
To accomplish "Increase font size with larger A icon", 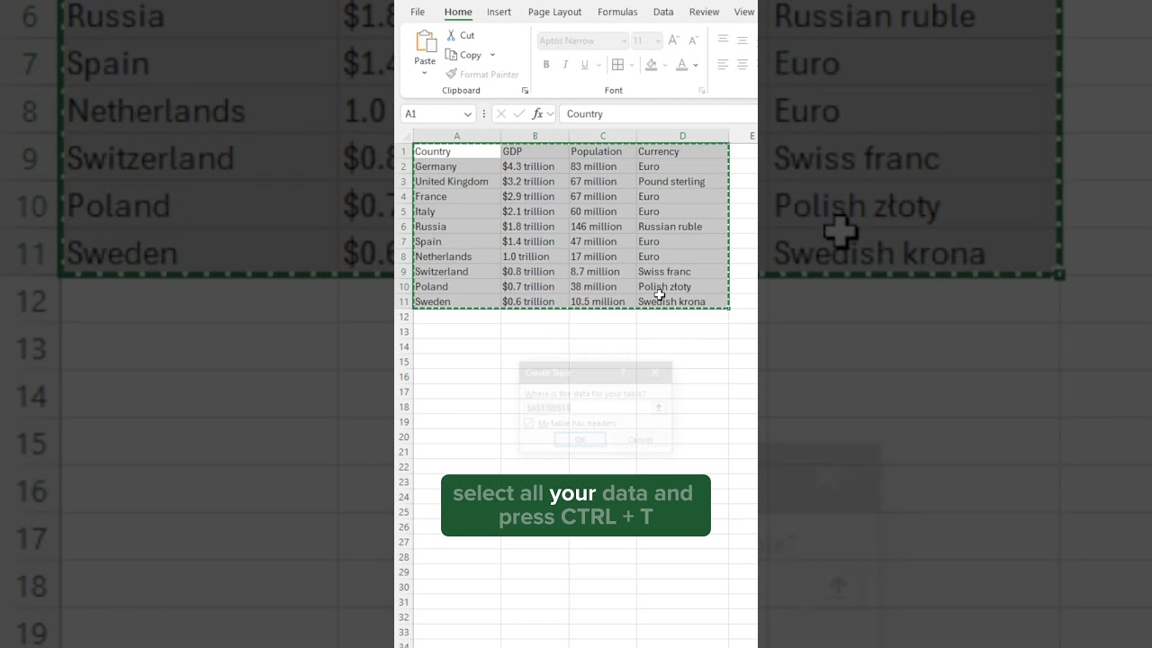I will [673, 40].
